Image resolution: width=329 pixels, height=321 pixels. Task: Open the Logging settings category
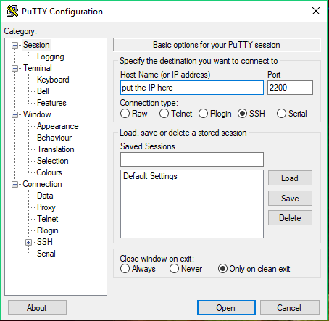pos(51,57)
